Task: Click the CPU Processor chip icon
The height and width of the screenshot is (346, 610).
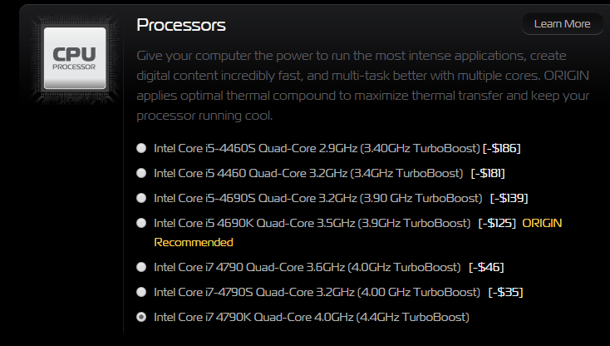Action: 74,58
